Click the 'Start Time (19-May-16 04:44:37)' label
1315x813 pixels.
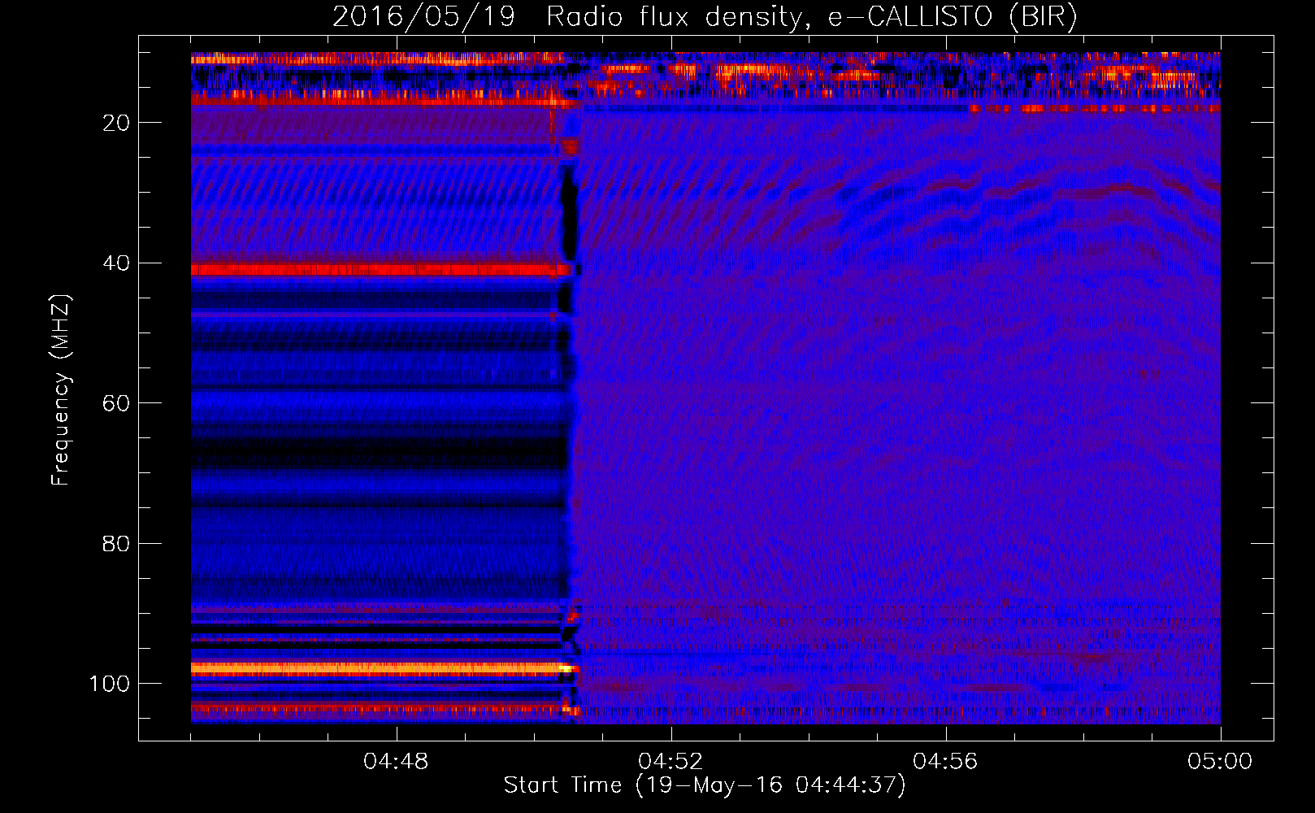coord(705,785)
